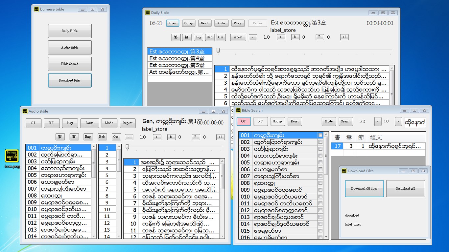Open Audio Bible from main menu
Image resolution: width=449 pixels, height=252 pixels.
point(70,48)
